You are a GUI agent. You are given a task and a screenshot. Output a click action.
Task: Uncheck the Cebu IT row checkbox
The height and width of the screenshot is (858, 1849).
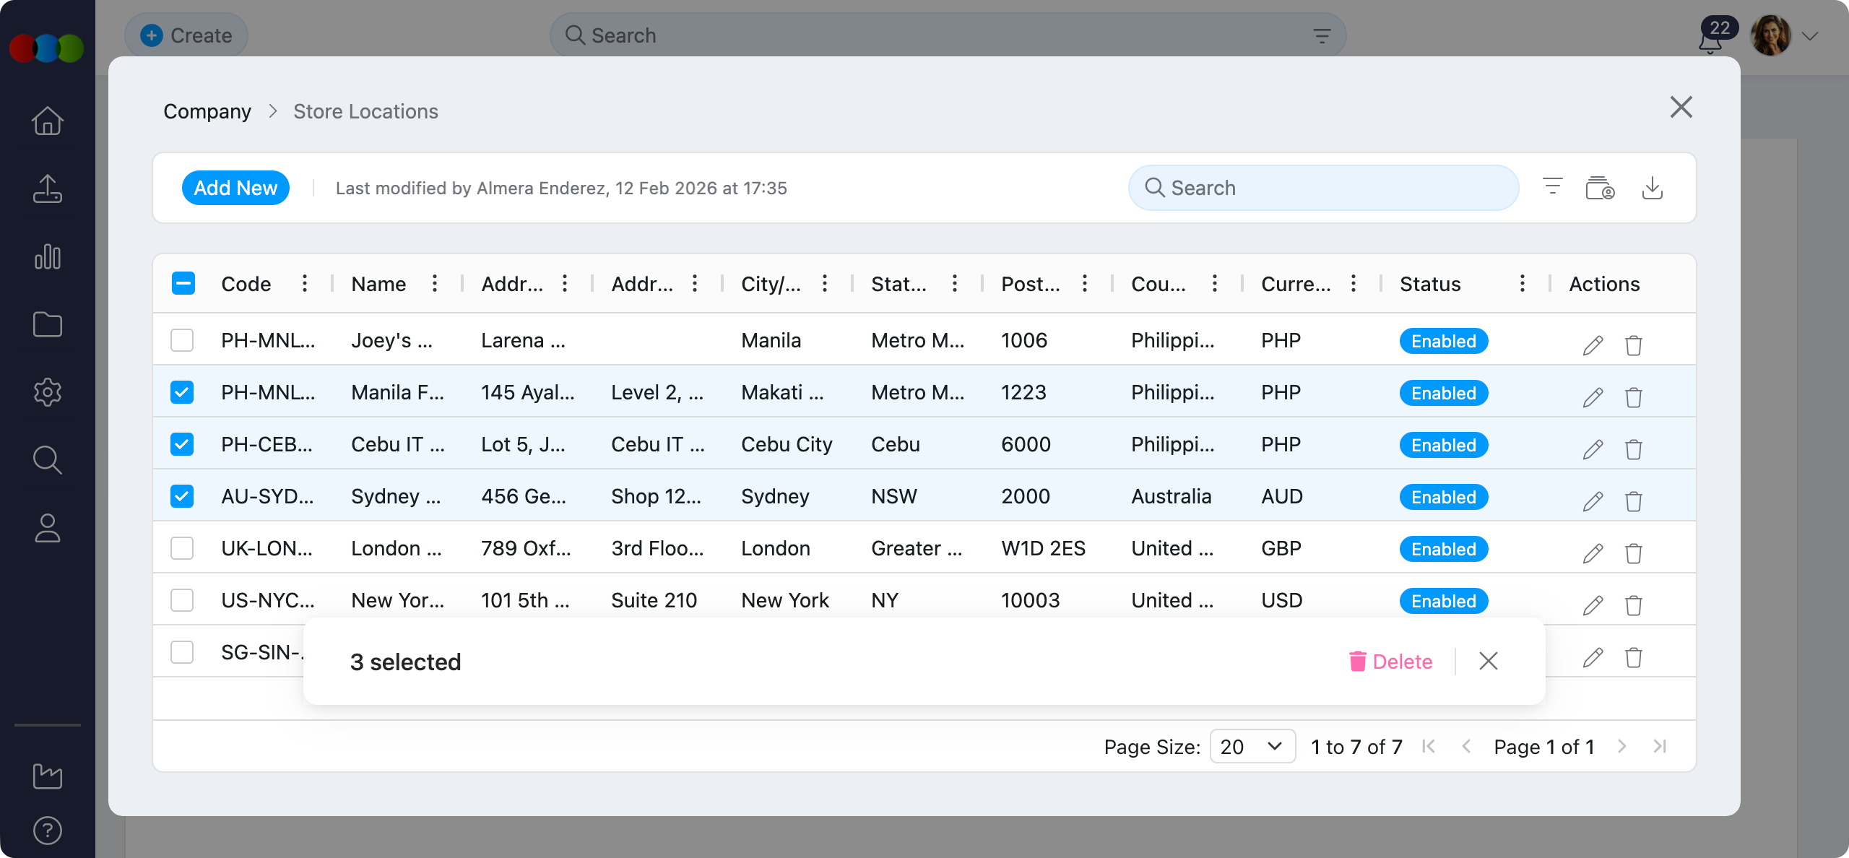coord(182,444)
